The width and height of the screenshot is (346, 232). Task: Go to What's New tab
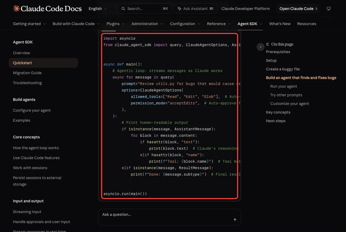pos(280,24)
